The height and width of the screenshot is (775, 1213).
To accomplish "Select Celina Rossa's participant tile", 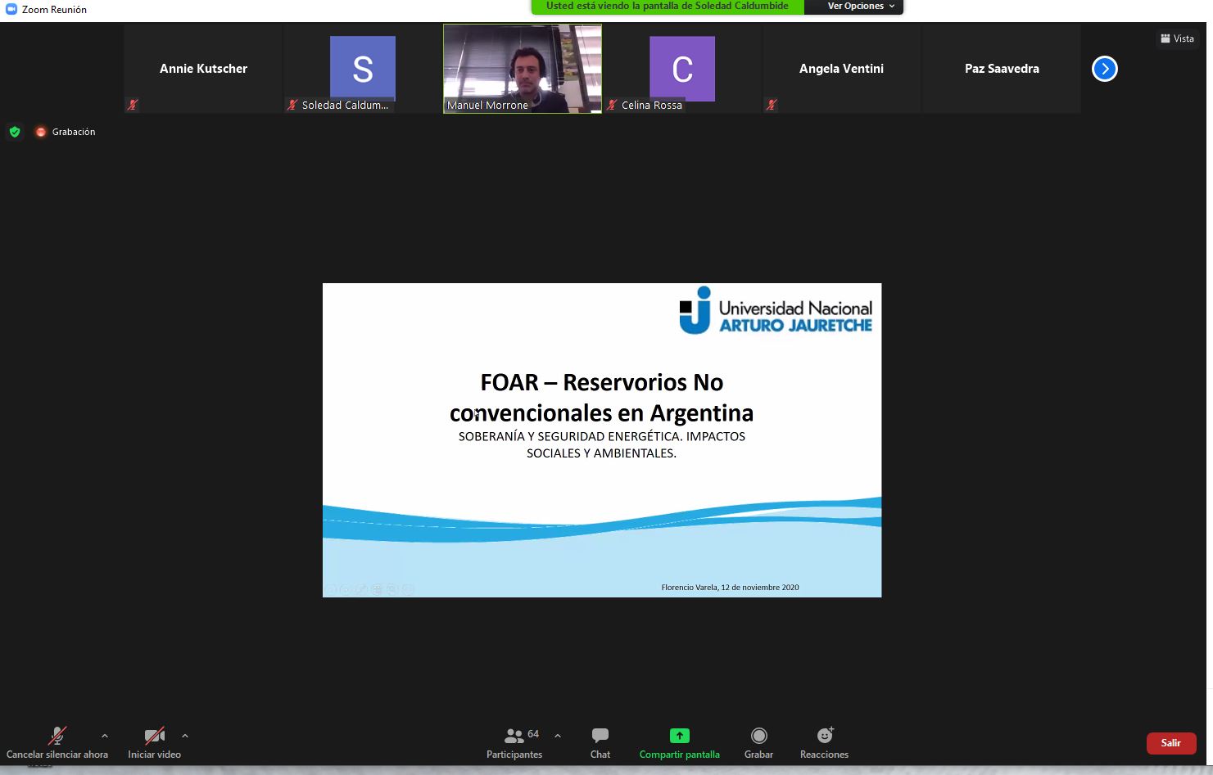I will pos(681,69).
